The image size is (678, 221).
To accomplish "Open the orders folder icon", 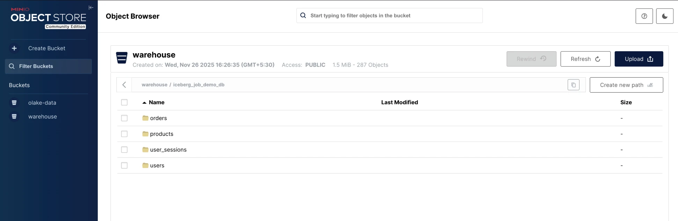I will click(x=145, y=118).
